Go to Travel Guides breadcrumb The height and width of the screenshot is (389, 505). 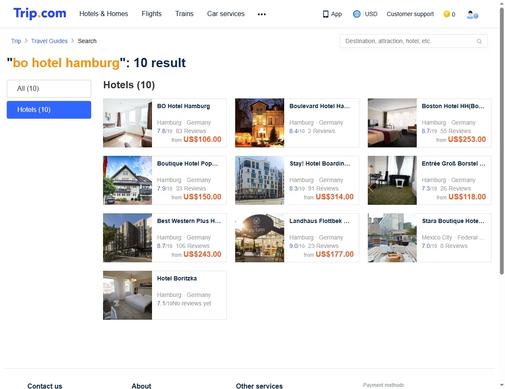tap(49, 41)
